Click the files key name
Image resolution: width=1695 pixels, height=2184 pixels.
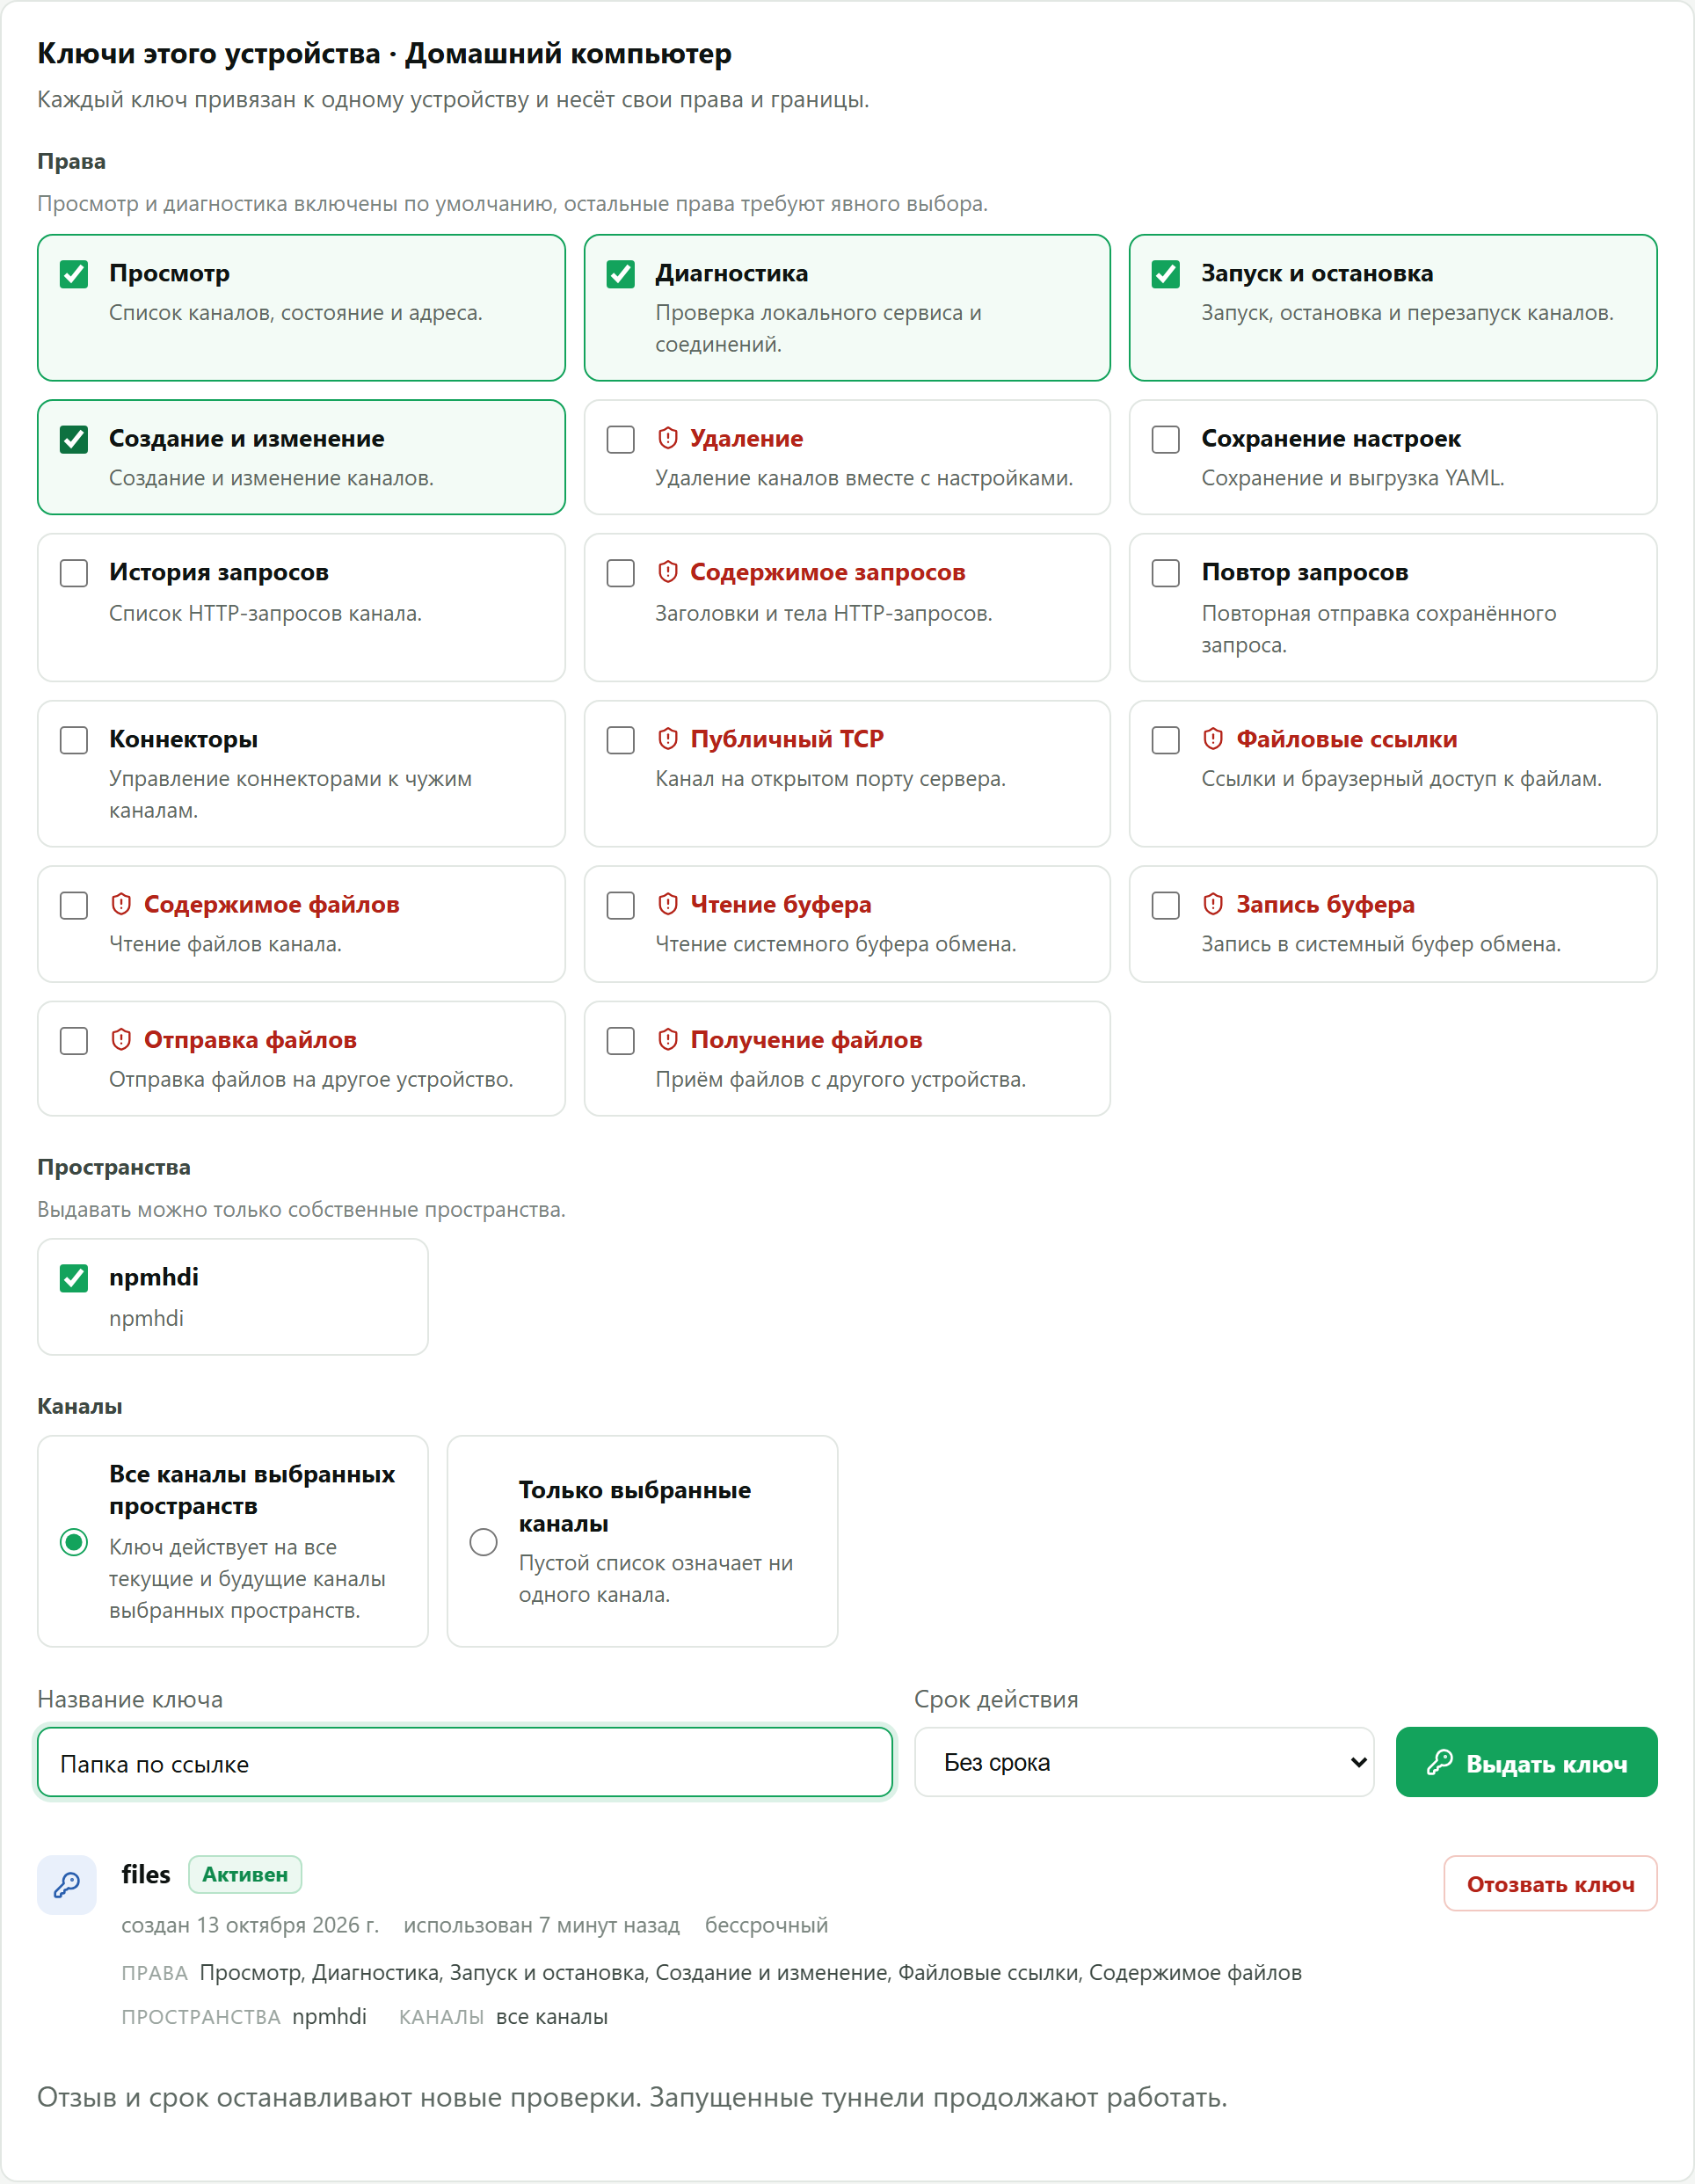pos(146,1875)
